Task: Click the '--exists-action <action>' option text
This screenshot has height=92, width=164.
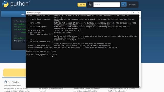Action: point(39,15)
